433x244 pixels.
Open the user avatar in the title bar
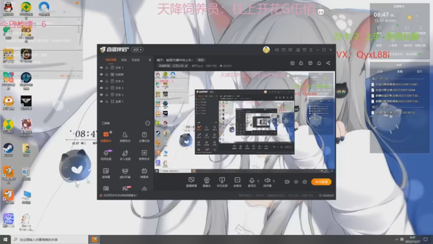(x=266, y=49)
